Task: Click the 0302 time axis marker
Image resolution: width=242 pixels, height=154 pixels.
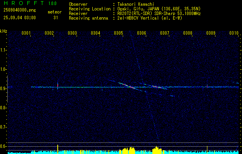Action: [49, 33]
